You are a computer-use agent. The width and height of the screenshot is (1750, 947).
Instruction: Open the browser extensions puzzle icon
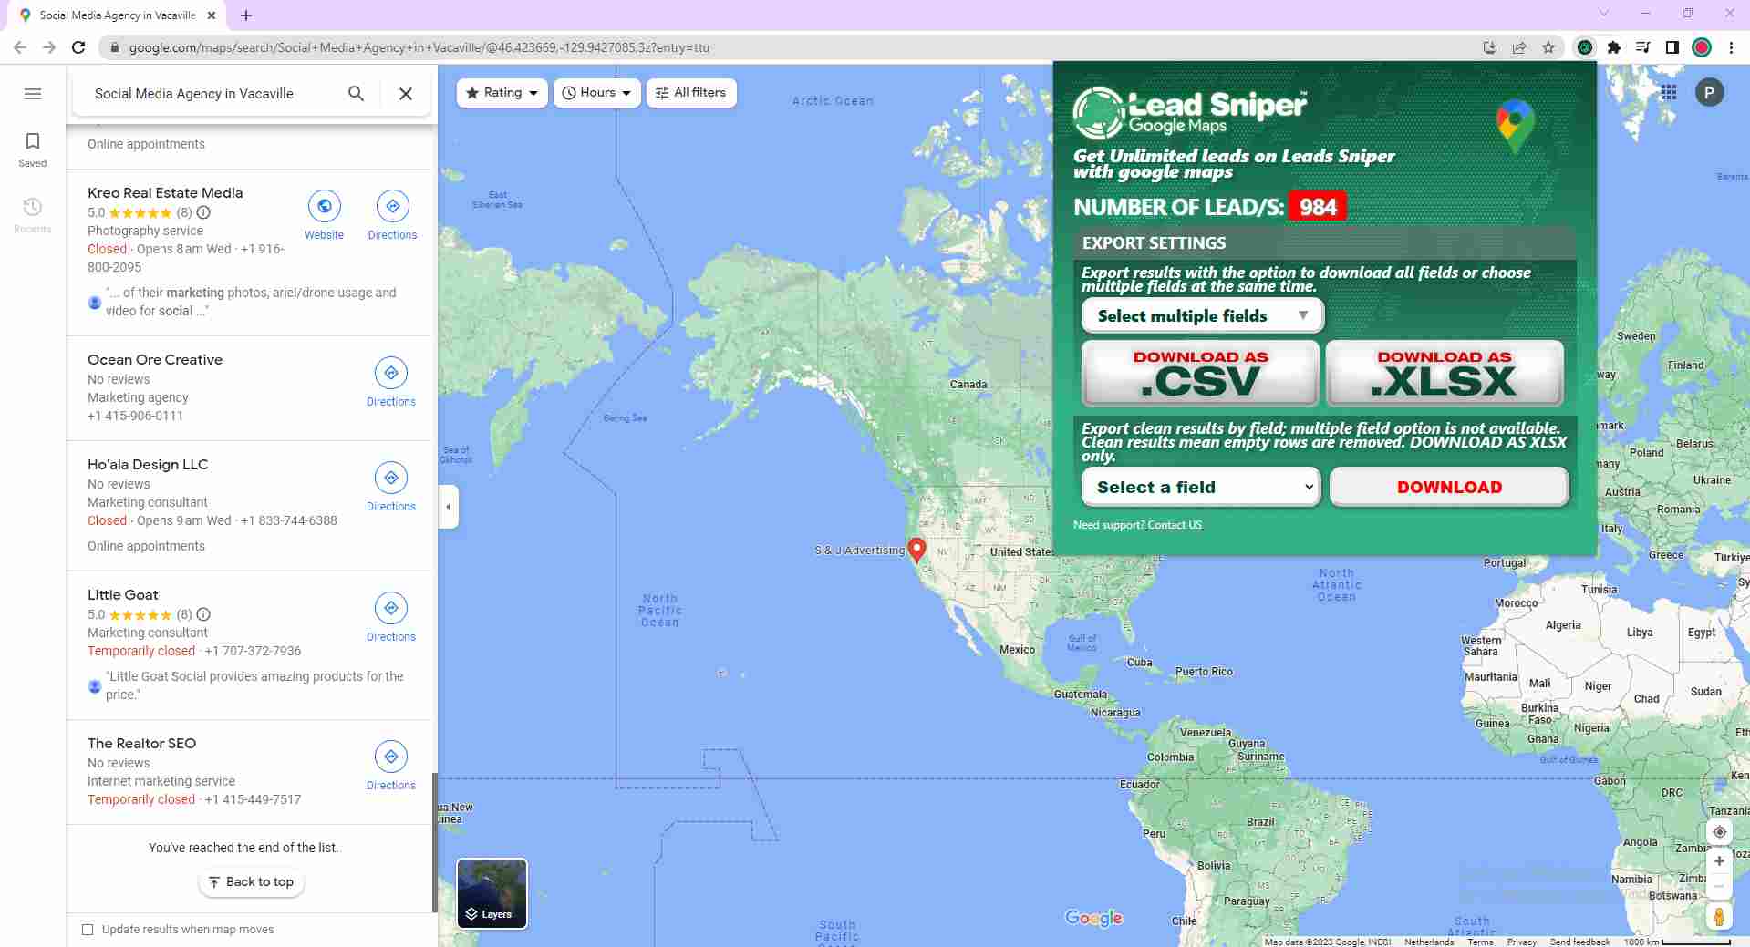click(1614, 47)
